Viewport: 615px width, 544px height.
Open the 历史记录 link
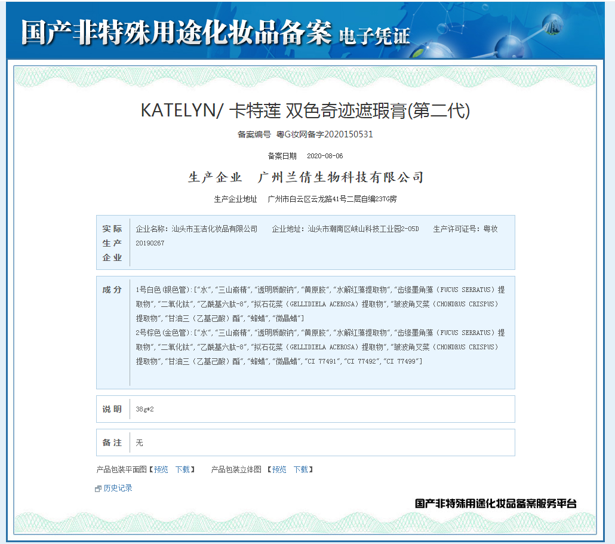pos(118,488)
